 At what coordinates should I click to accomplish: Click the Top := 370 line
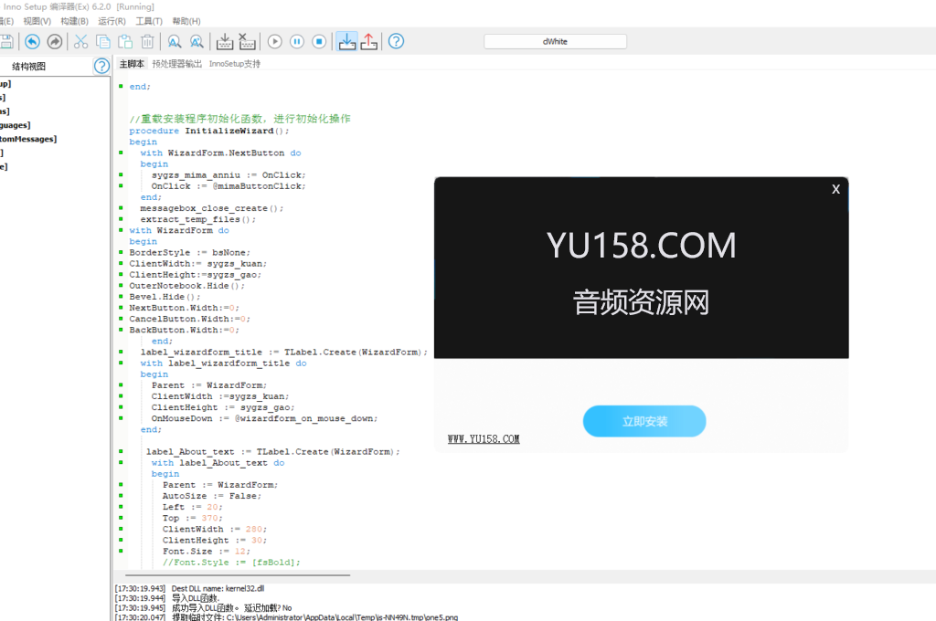point(192,518)
